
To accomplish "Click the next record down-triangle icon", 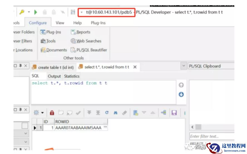I will point(144,112).
